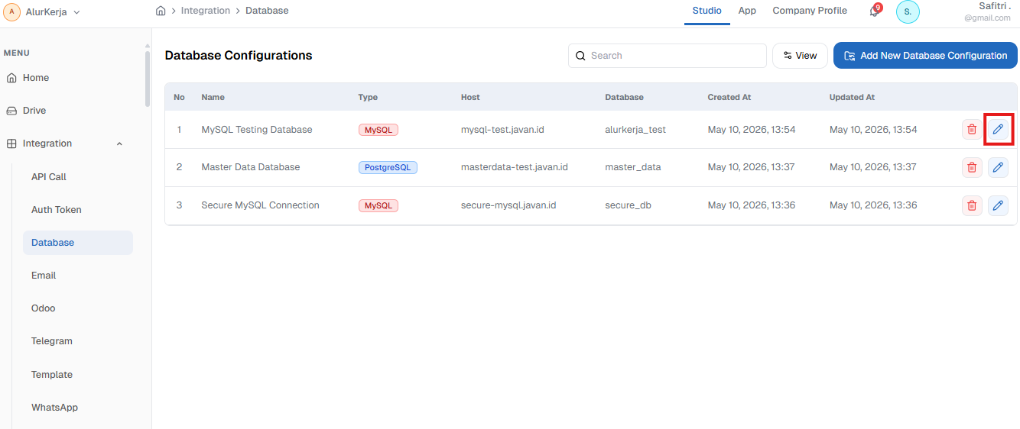Viewport: 1020px width, 429px height.
Task: Click the Database column header
Action: click(x=624, y=97)
